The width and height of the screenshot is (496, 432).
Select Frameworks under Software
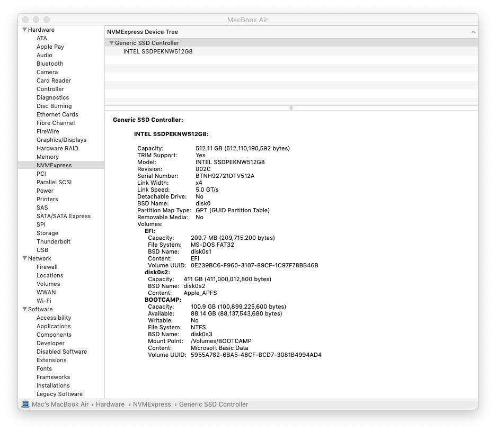tap(53, 377)
